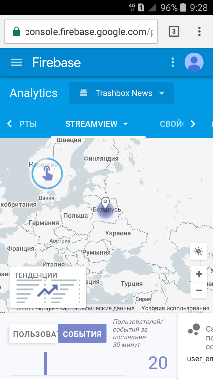
Task: Open the Firebase hamburger menu
Action: tap(17, 62)
